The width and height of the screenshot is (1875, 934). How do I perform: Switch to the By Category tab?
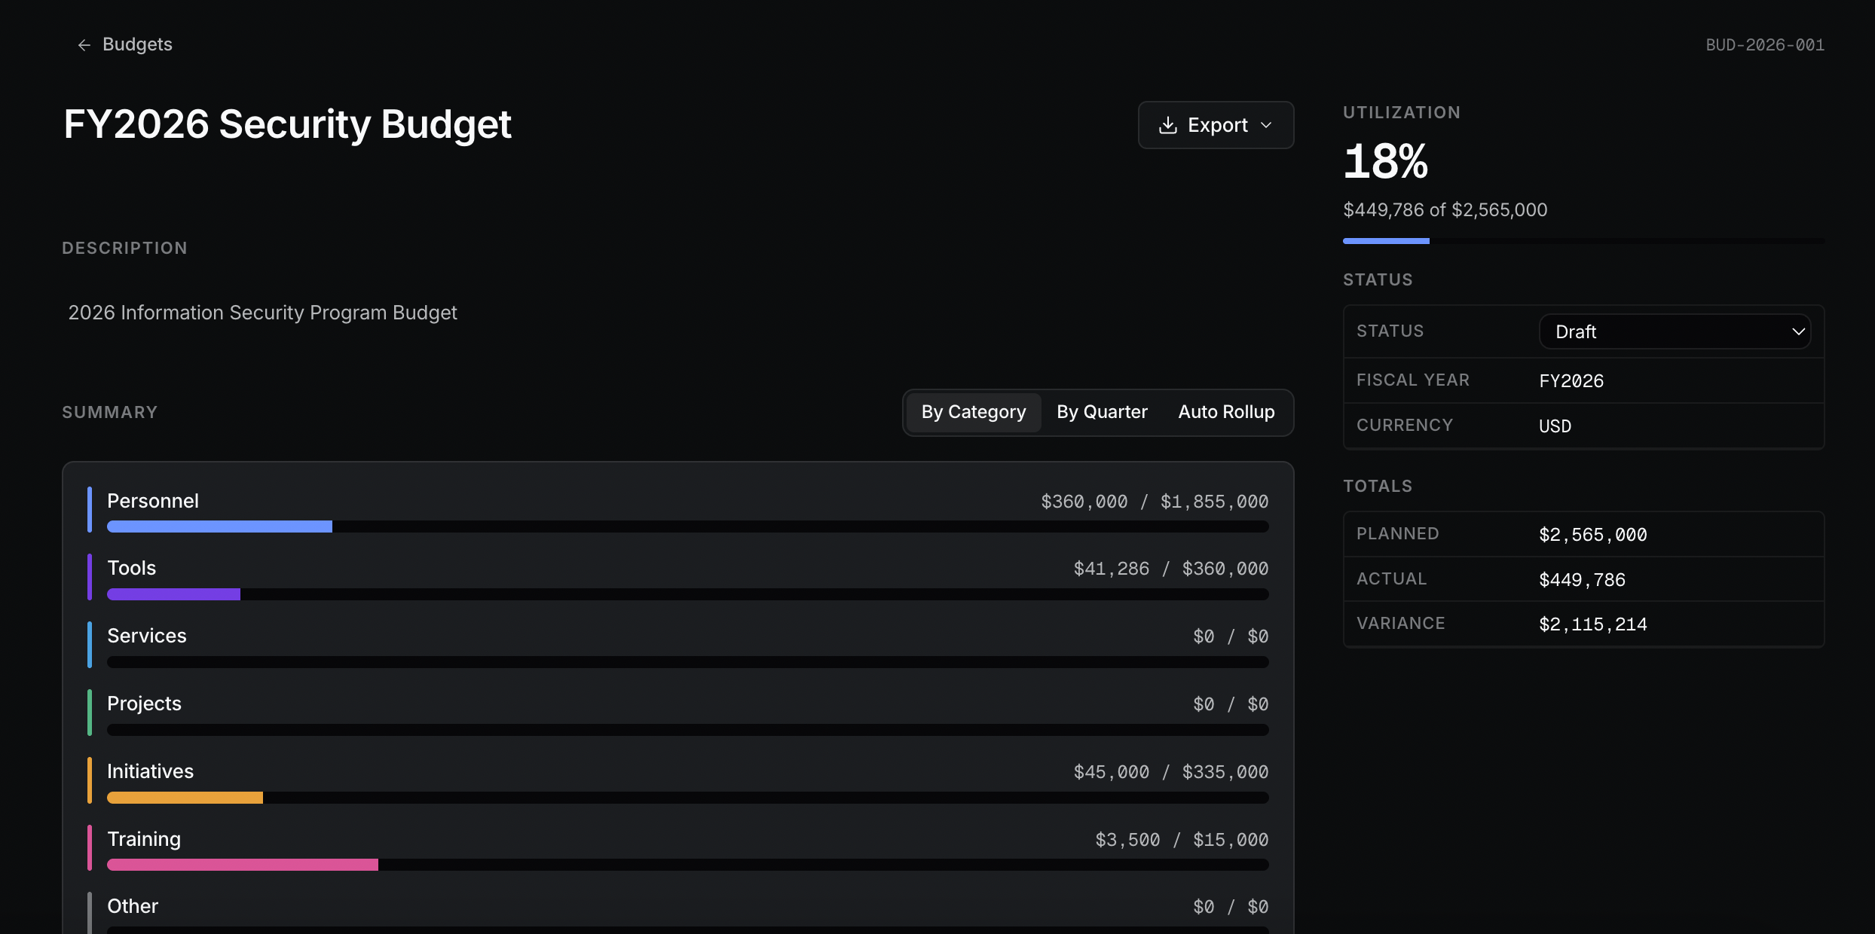973,412
